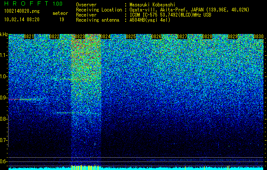Image resolution: width=267 pixels, height=170 pixels.
Task: Click the Receiving Location field label
Action: pos(99,10)
